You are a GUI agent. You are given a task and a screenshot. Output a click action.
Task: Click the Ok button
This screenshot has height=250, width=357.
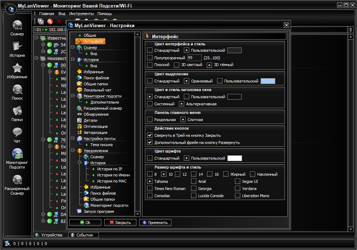coord(85,222)
